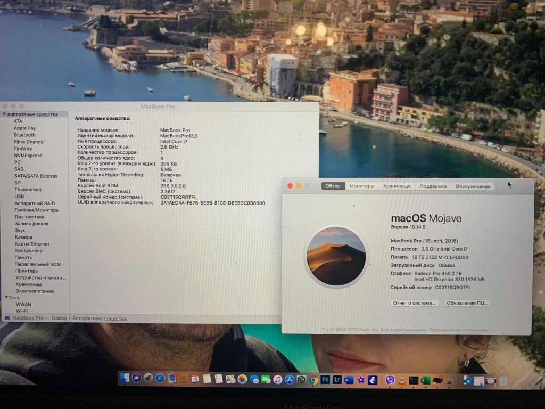Collapse the Сеть sidebar group
Viewport: 545px width, 409px height.
pyautogui.click(x=6, y=297)
